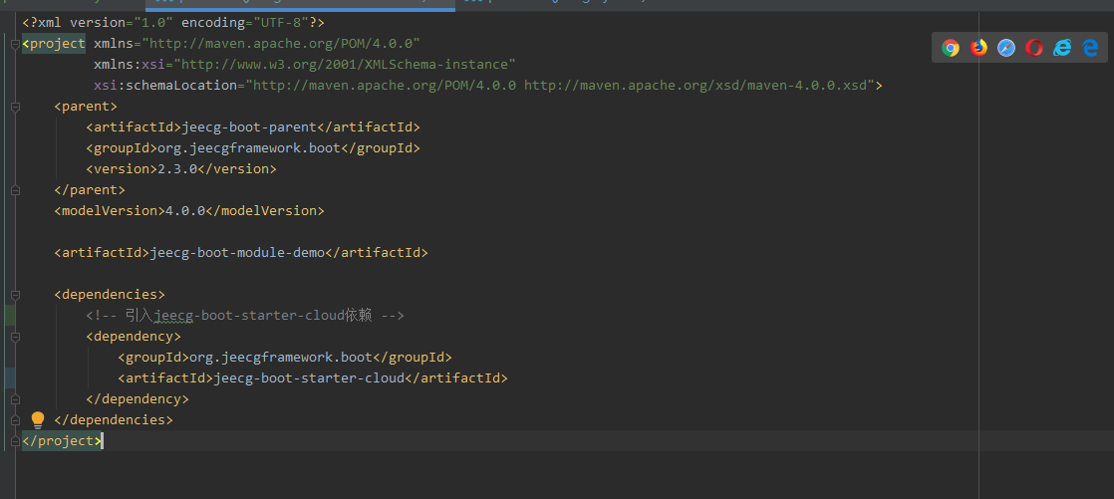
Task: Click the closing dependency tag
Action: tap(138, 399)
